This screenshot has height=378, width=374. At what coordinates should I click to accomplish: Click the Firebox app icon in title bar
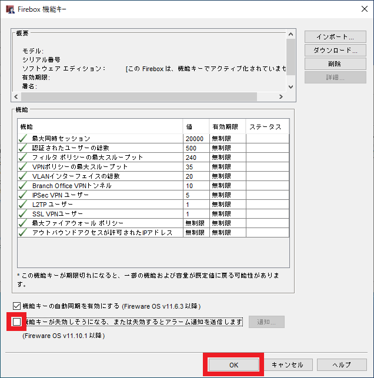pyautogui.click(x=10, y=9)
